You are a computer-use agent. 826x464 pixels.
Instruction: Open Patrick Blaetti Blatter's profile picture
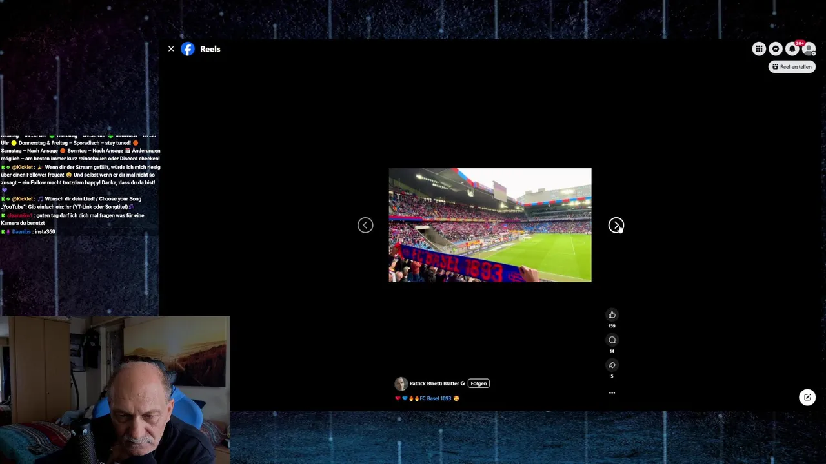(401, 384)
